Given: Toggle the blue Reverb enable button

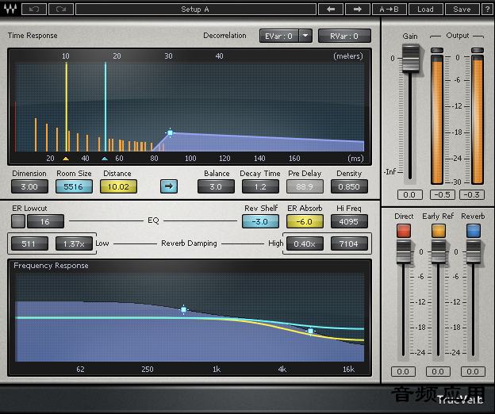Looking at the screenshot, I should tap(474, 231).
